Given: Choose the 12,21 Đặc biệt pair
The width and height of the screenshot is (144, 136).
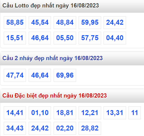Looking at the screenshot, I should pyautogui.click(x=90, y=113).
